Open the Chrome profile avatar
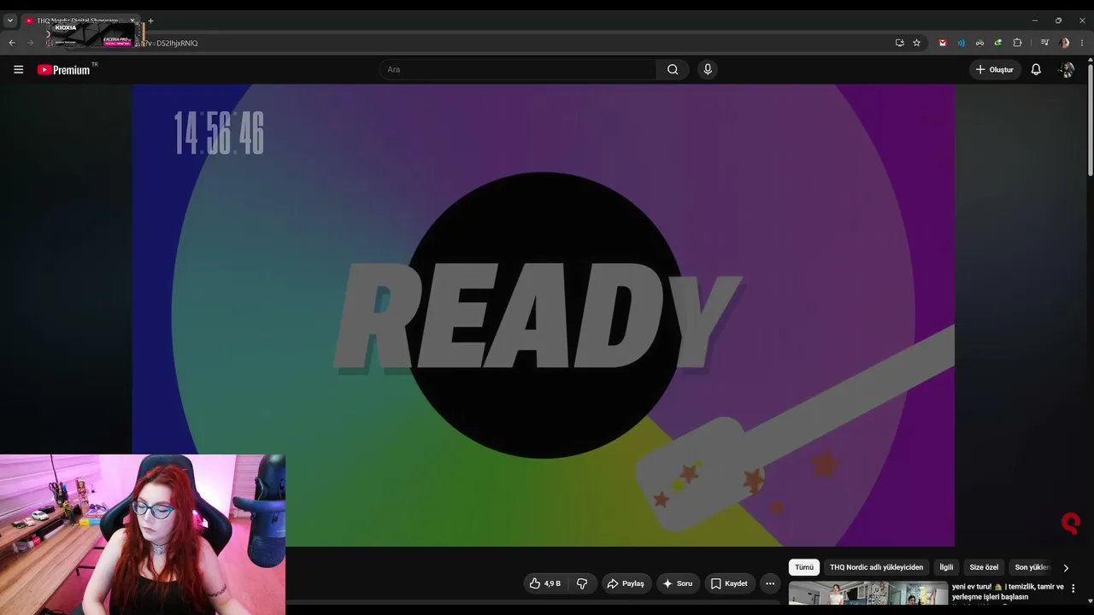This screenshot has height=615, width=1094. click(x=1064, y=43)
